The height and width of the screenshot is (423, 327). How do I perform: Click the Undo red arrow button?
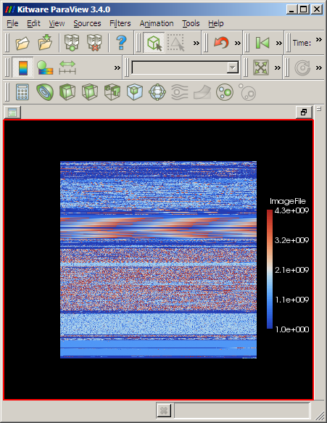coord(221,43)
